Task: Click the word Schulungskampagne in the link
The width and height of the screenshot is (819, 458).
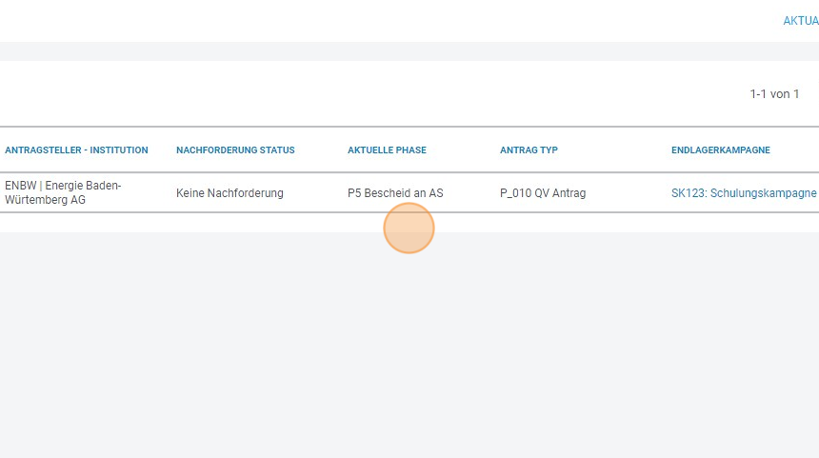Action: [x=763, y=193]
